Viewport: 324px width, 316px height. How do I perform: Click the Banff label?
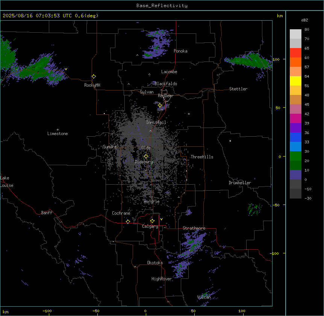click(x=47, y=213)
